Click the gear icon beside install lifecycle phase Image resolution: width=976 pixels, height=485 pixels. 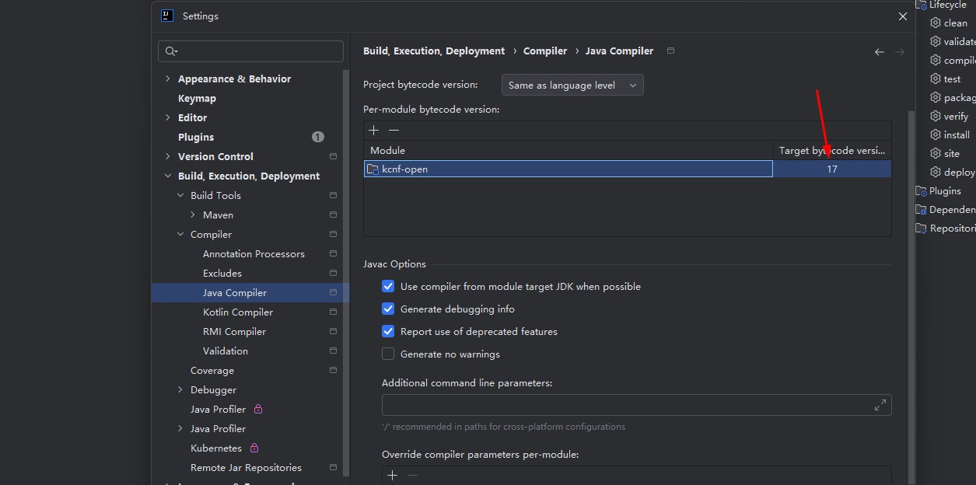[936, 134]
